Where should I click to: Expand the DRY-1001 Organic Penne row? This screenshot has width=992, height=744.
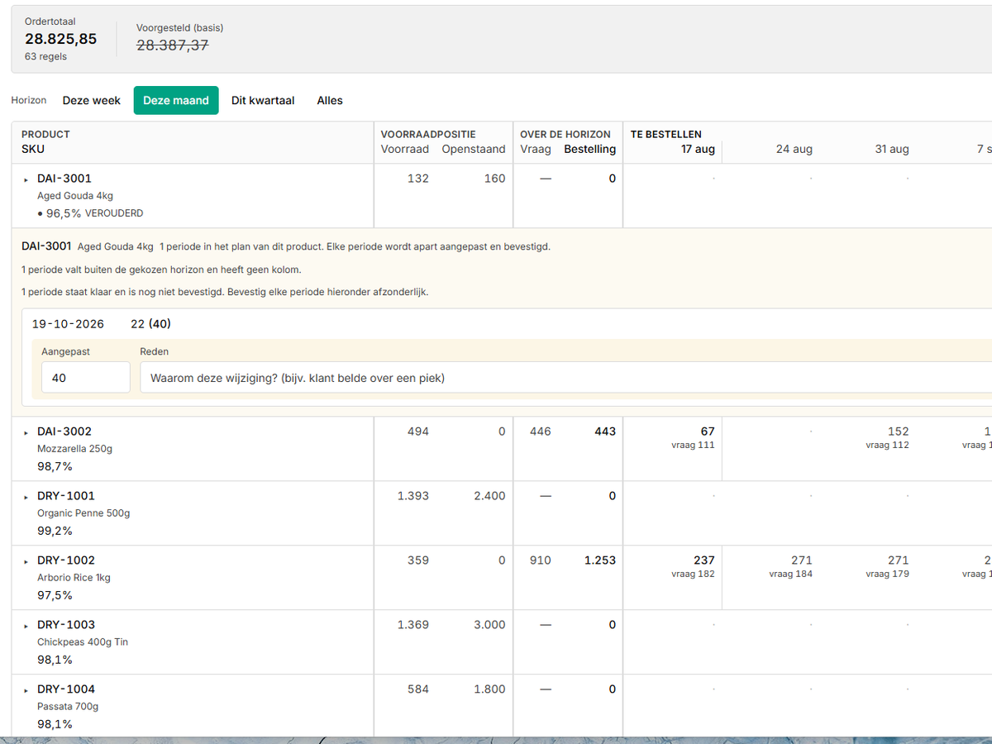(x=26, y=497)
